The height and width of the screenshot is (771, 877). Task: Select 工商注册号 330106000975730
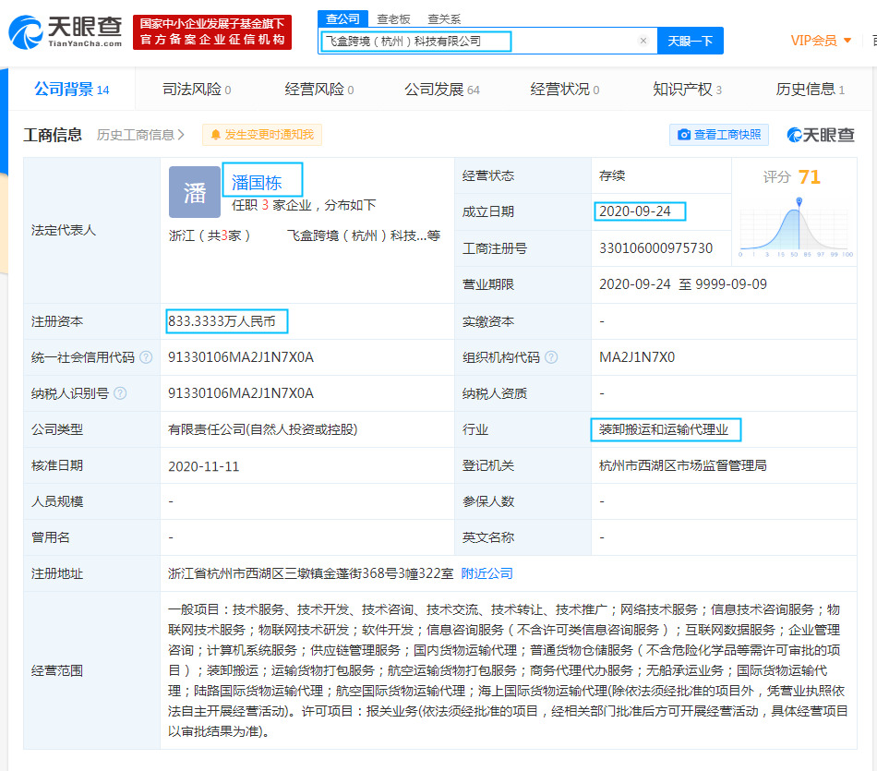pos(655,247)
